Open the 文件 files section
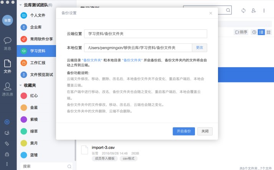The width and height of the screenshot is (274, 170). click(x=8, y=66)
